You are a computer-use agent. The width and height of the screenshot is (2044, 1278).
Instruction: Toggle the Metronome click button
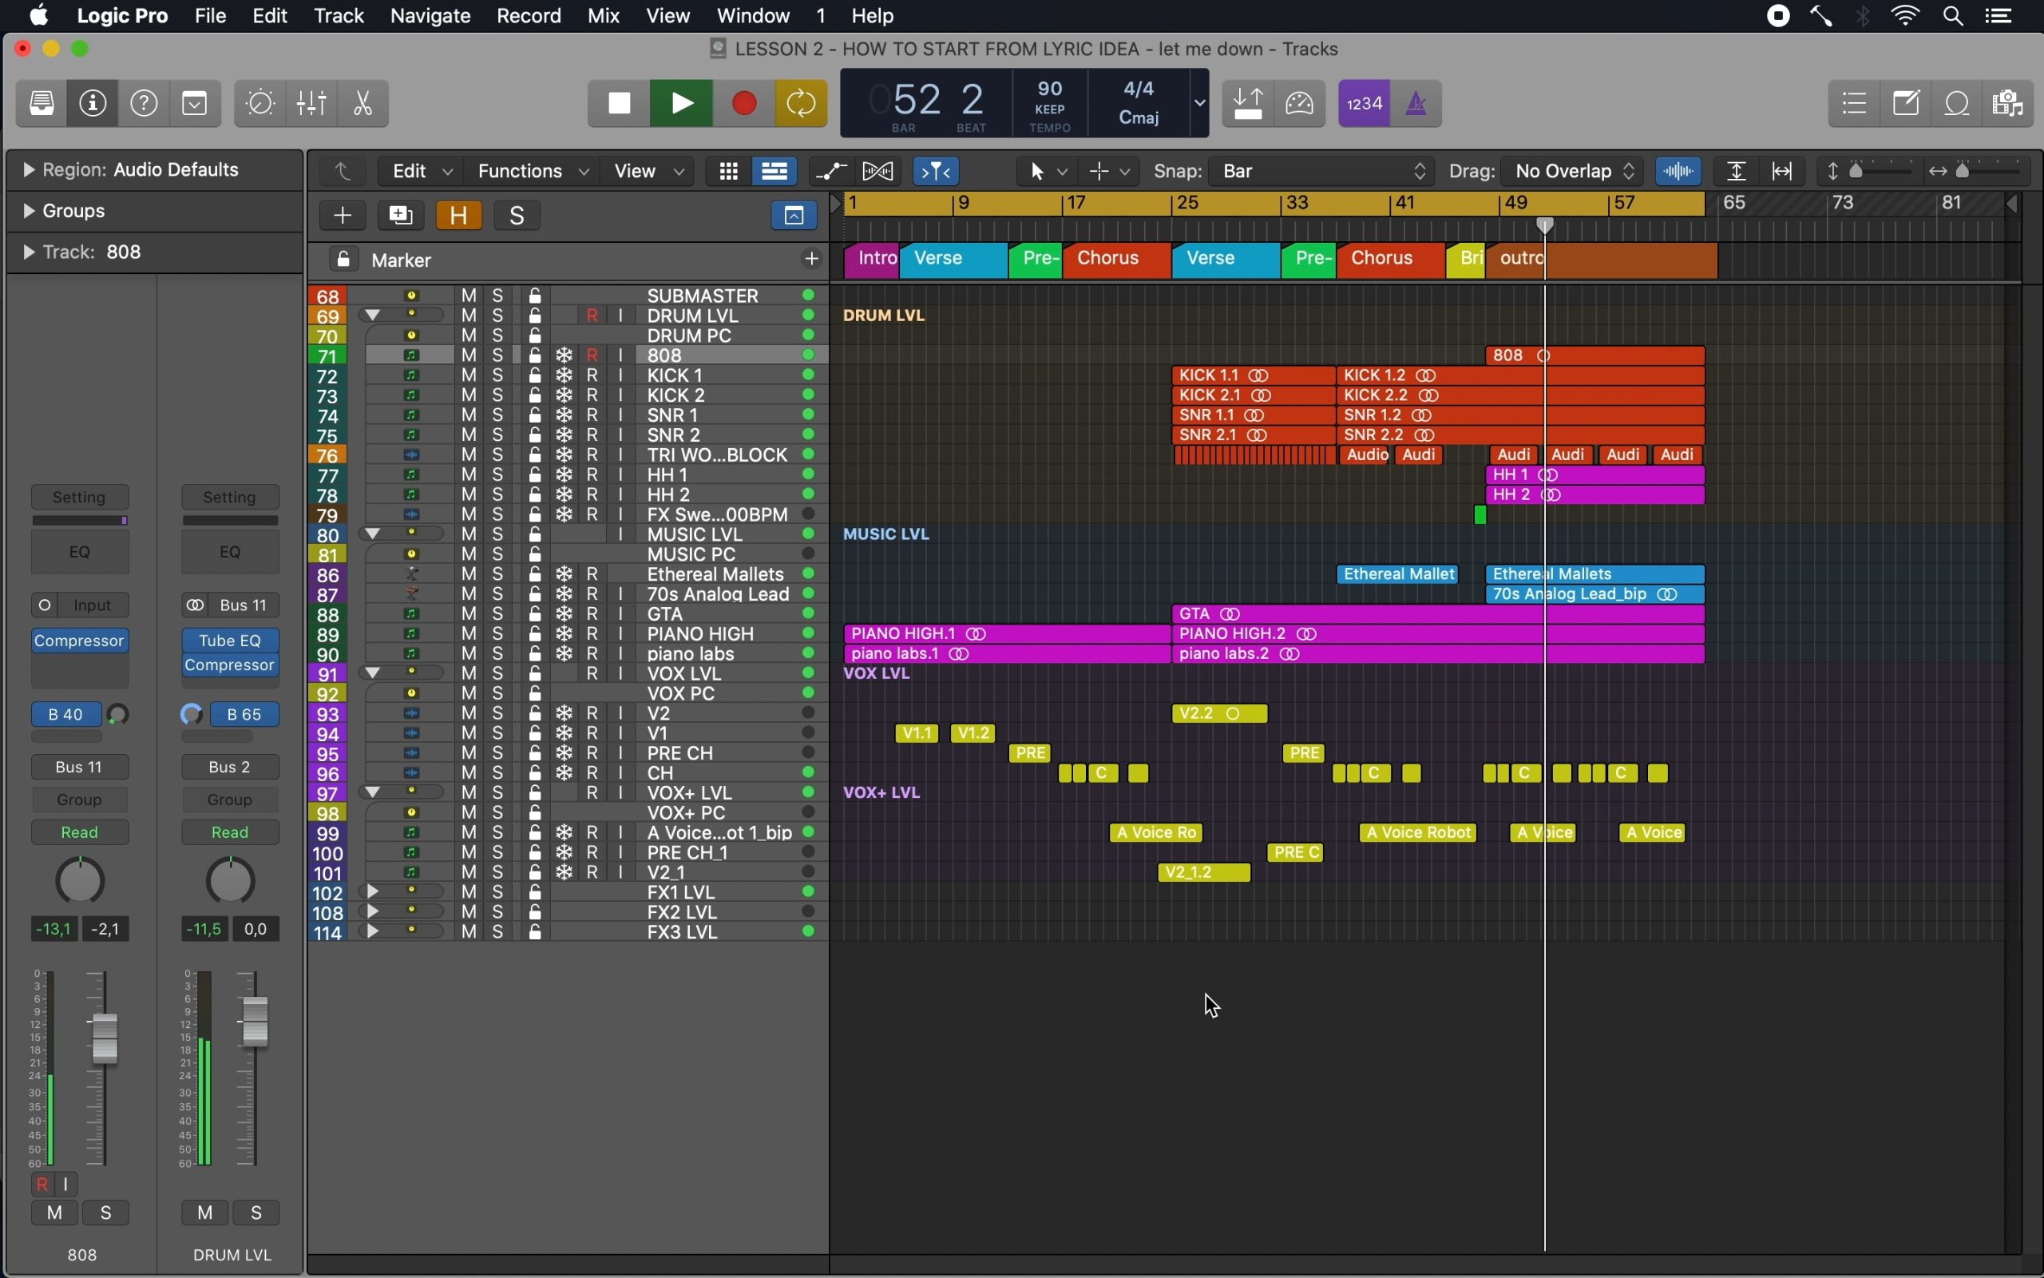point(1416,103)
